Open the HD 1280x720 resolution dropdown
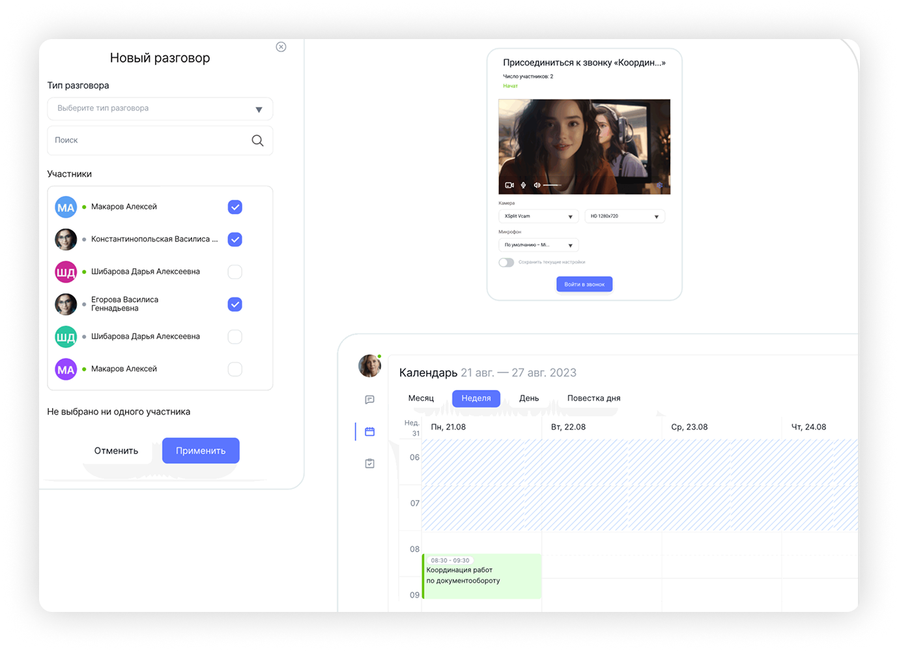The height and width of the screenshot is (651, 899). tap(624, 216)
